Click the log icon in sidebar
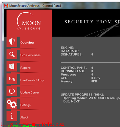Viewport: 120px width, 127px height. tap(12, 79)
